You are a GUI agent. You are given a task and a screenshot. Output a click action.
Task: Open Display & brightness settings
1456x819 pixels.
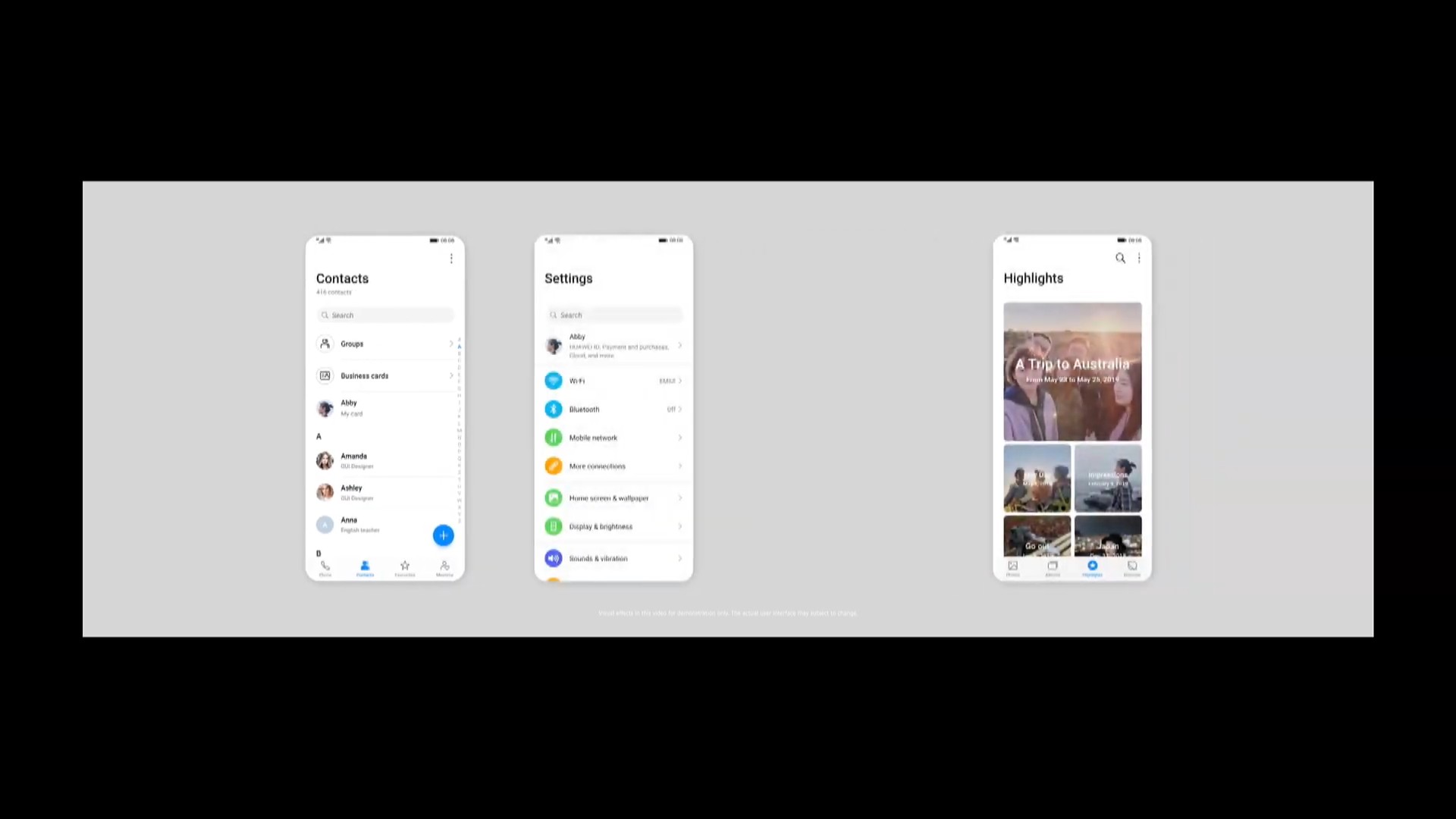pyautogui.click(x=601, y=526)
